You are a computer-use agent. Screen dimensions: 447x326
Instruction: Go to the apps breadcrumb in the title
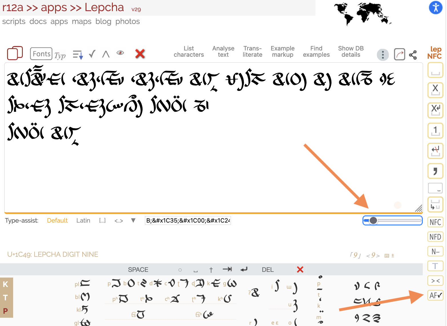pyautogui.click(x=54, y=7)
